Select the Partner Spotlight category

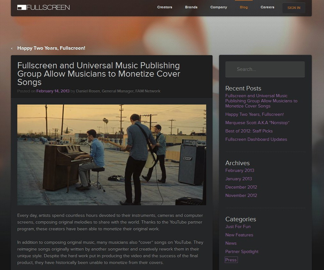pos(242,252)
